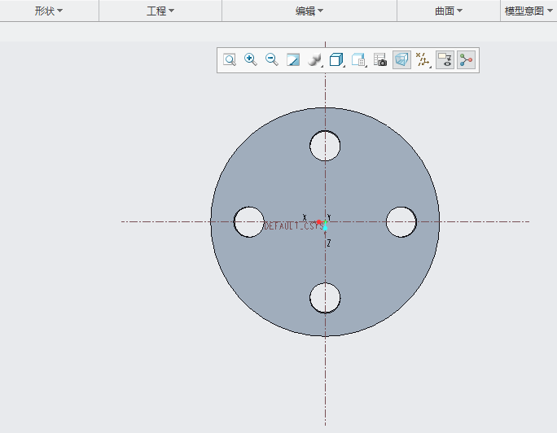Click the Zoom In magnifier icon

point(251,59)
